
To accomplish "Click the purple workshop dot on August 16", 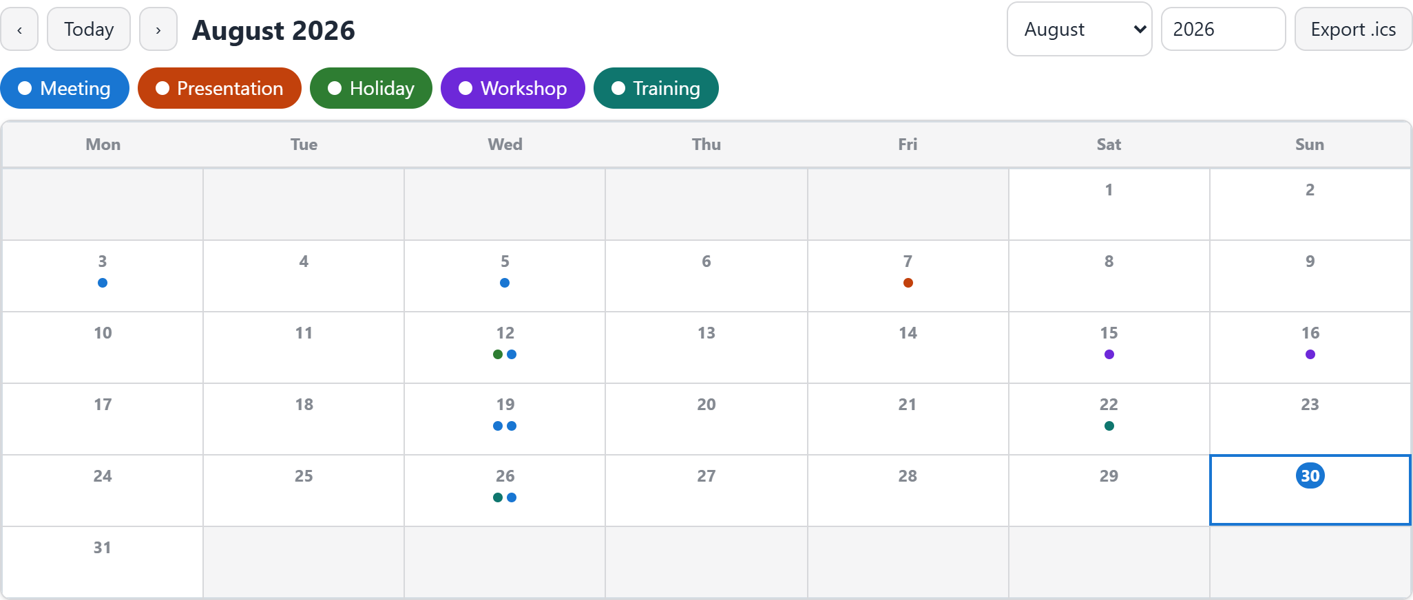I will pos(1310,354).
